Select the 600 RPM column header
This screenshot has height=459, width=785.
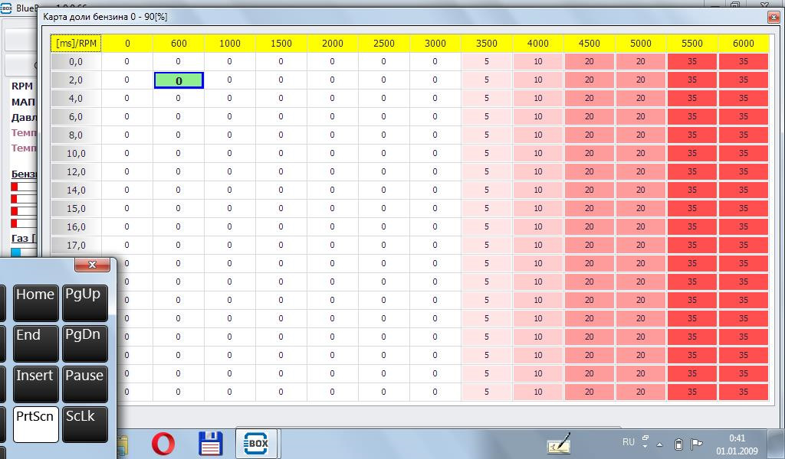[179, 44]
